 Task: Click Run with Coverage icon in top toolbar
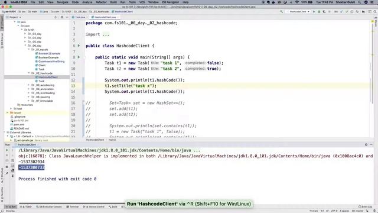[x=324, y=12]
